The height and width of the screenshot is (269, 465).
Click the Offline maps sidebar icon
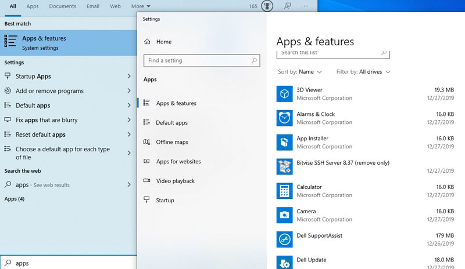point(147,142)
